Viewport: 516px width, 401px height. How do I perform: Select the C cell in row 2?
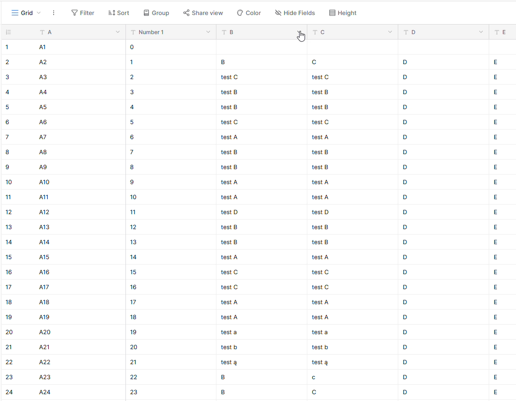352,62
